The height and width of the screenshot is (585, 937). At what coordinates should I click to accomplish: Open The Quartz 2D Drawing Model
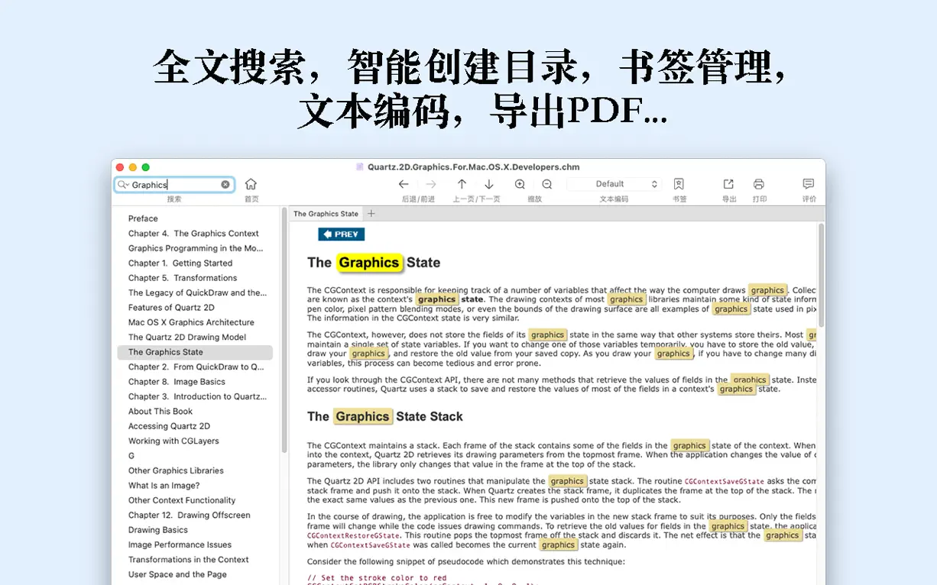(x=187, y=338)
